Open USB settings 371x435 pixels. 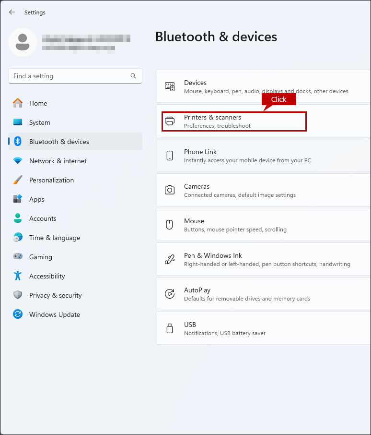click(263, 328)
